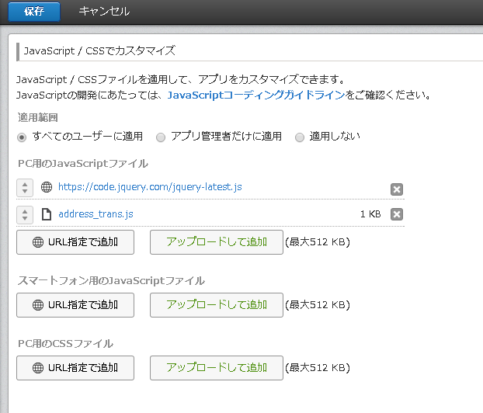
Task: Click URL指定で追加 under PC用のJavaScriptファイル
Action: (x=75, y=242)
